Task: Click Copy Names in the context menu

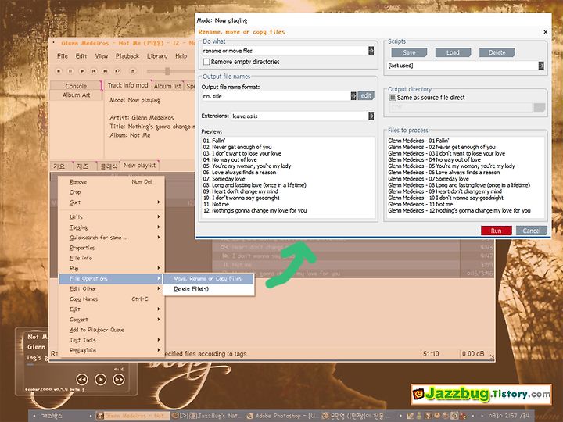Action: pos(112,299)
